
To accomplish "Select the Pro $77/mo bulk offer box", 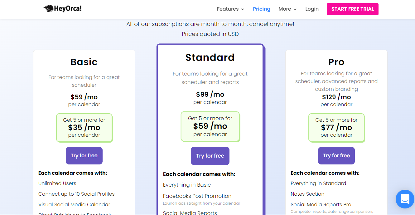I will (336, 128).
